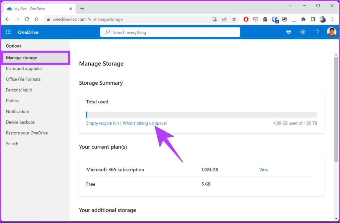Click the Total used storage bar
Viewport: 340px width, 223px height.
coord(202,115)
